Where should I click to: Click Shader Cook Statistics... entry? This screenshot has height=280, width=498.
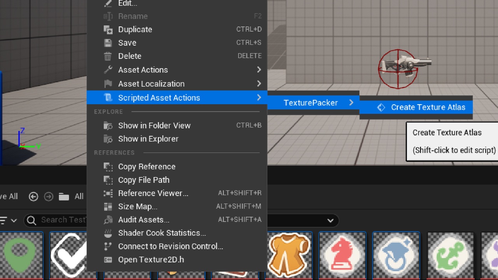pos(177,233)
